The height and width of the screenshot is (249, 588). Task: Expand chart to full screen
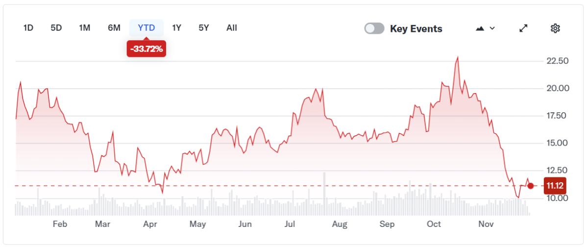524,29
